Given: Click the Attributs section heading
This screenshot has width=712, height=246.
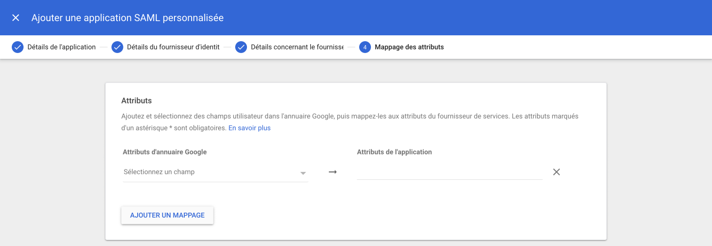Looking at the screenshot, I should pyautogui.click(x=136, y=100).
